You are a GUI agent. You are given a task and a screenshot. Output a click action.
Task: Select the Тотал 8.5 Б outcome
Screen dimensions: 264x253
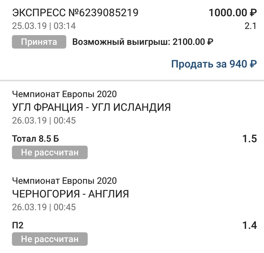(35, 139)
